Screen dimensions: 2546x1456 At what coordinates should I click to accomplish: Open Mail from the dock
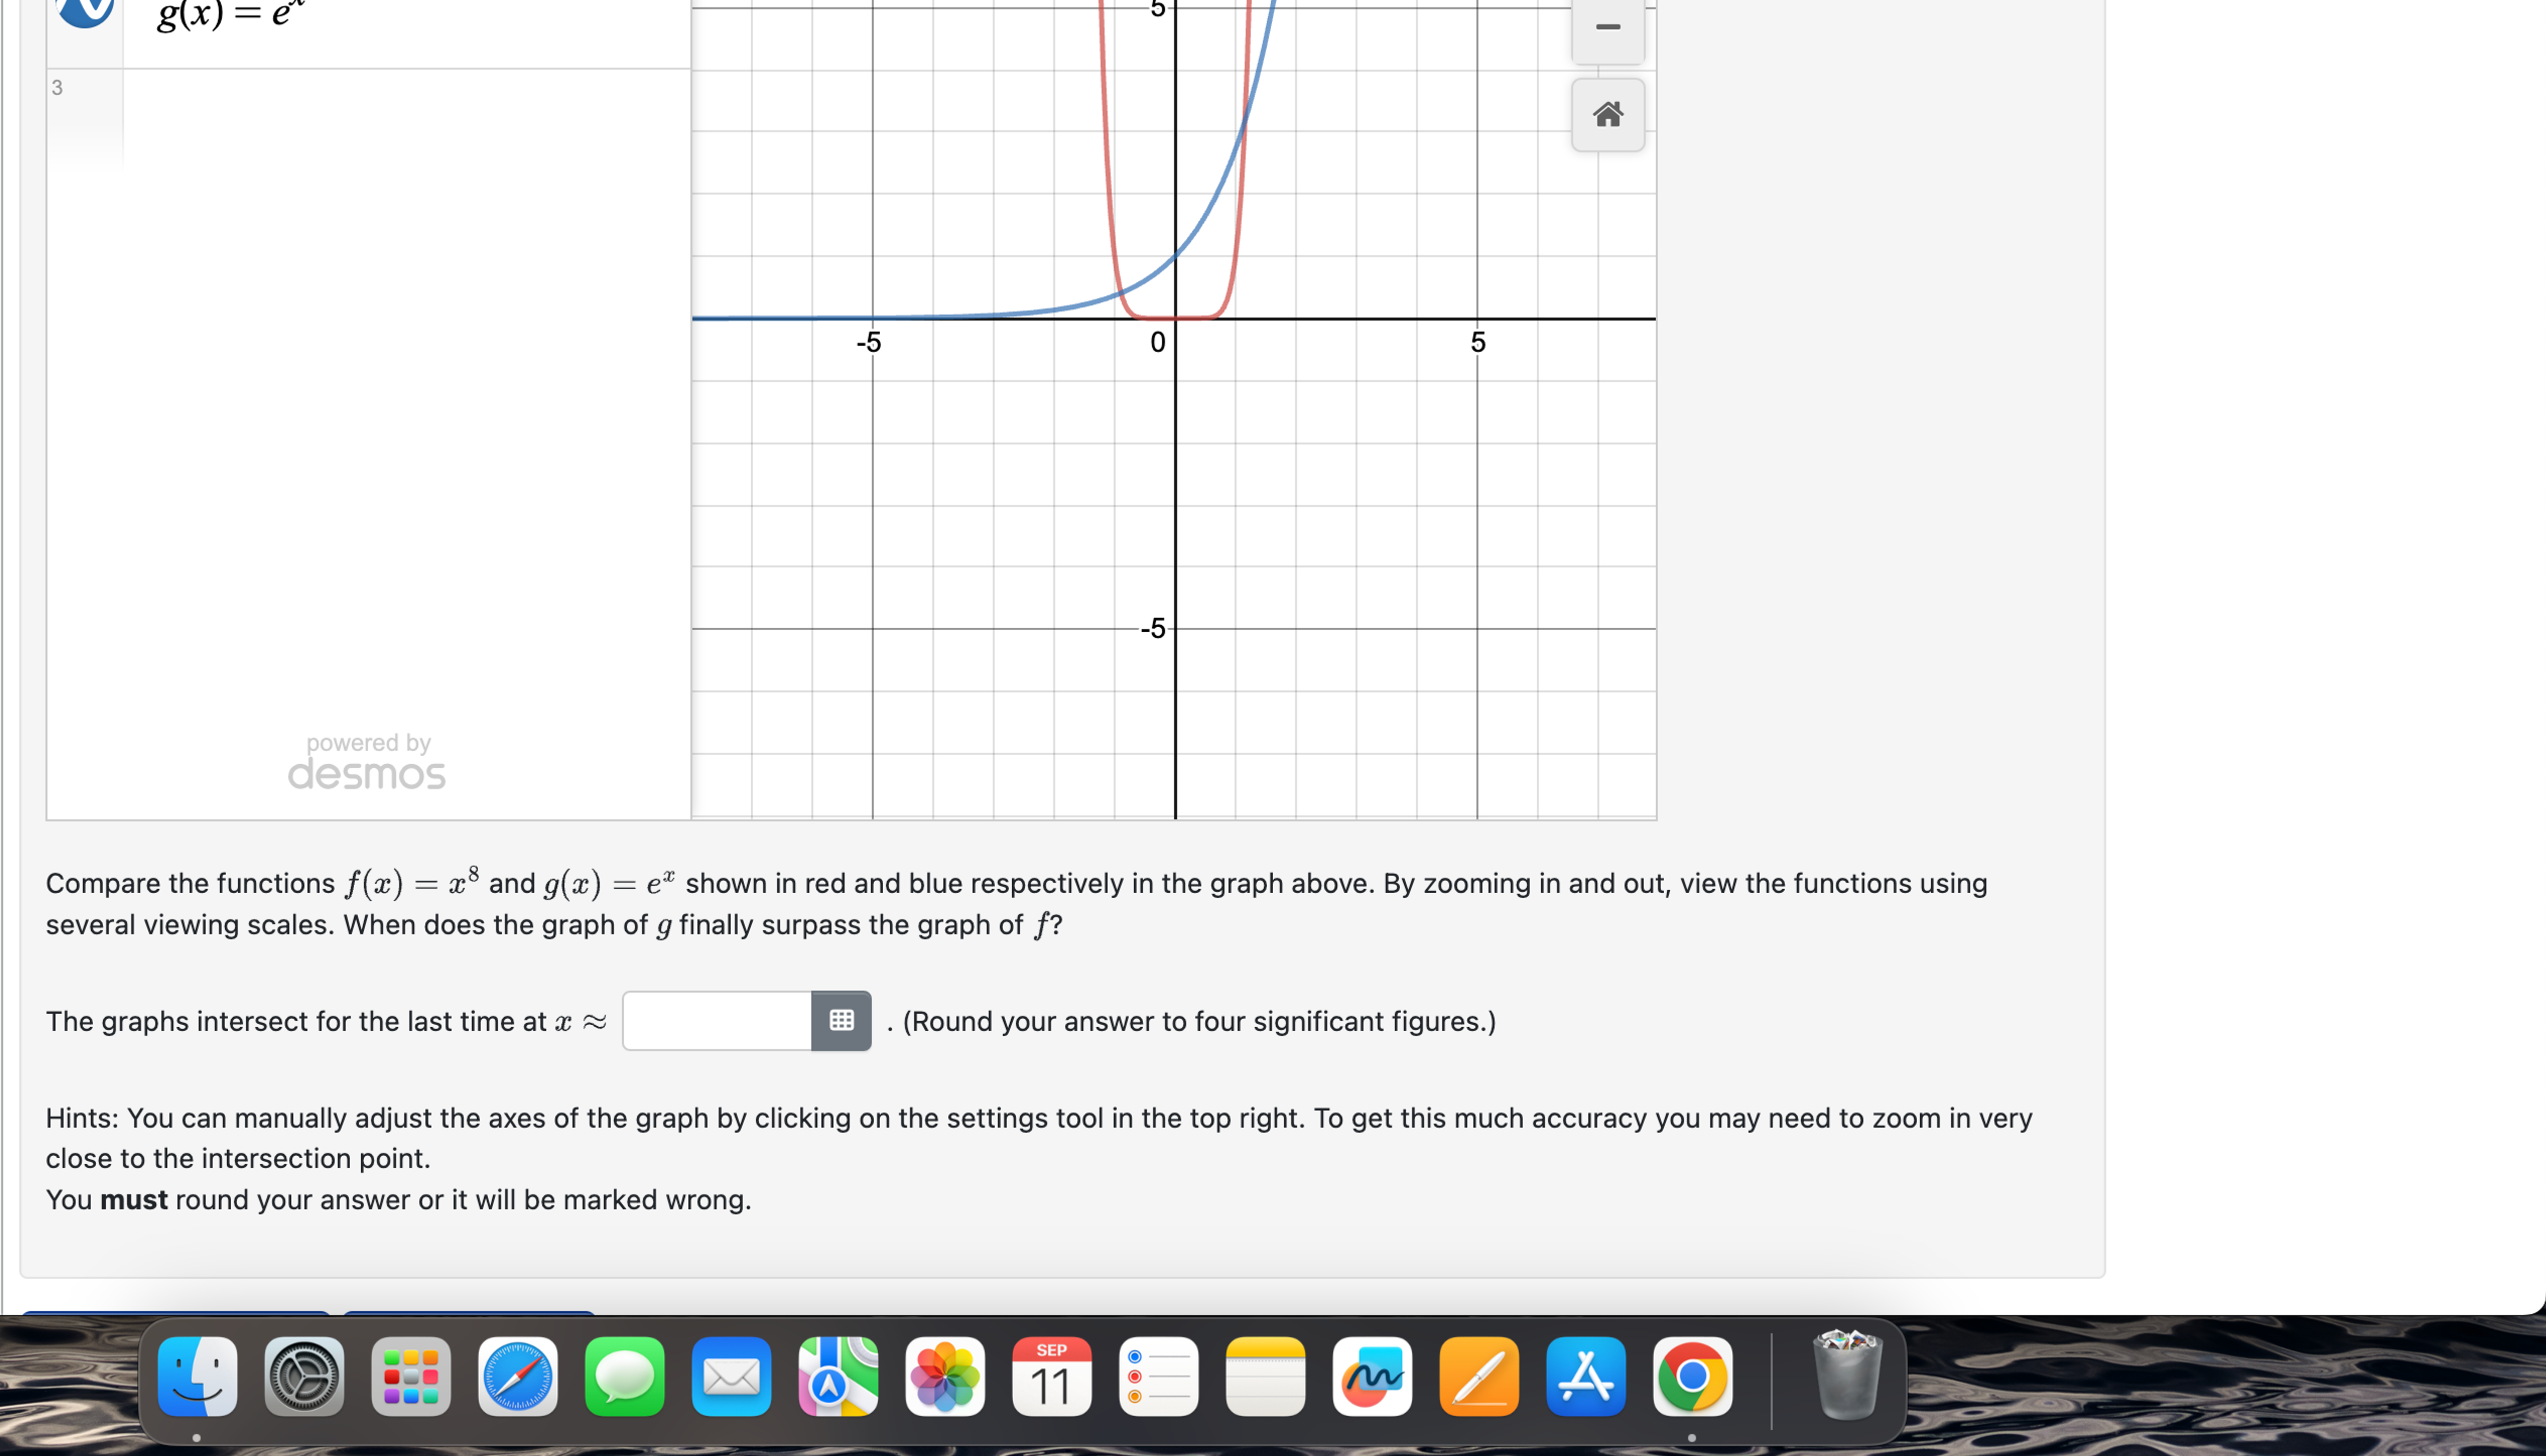[x=732, y=1377]
